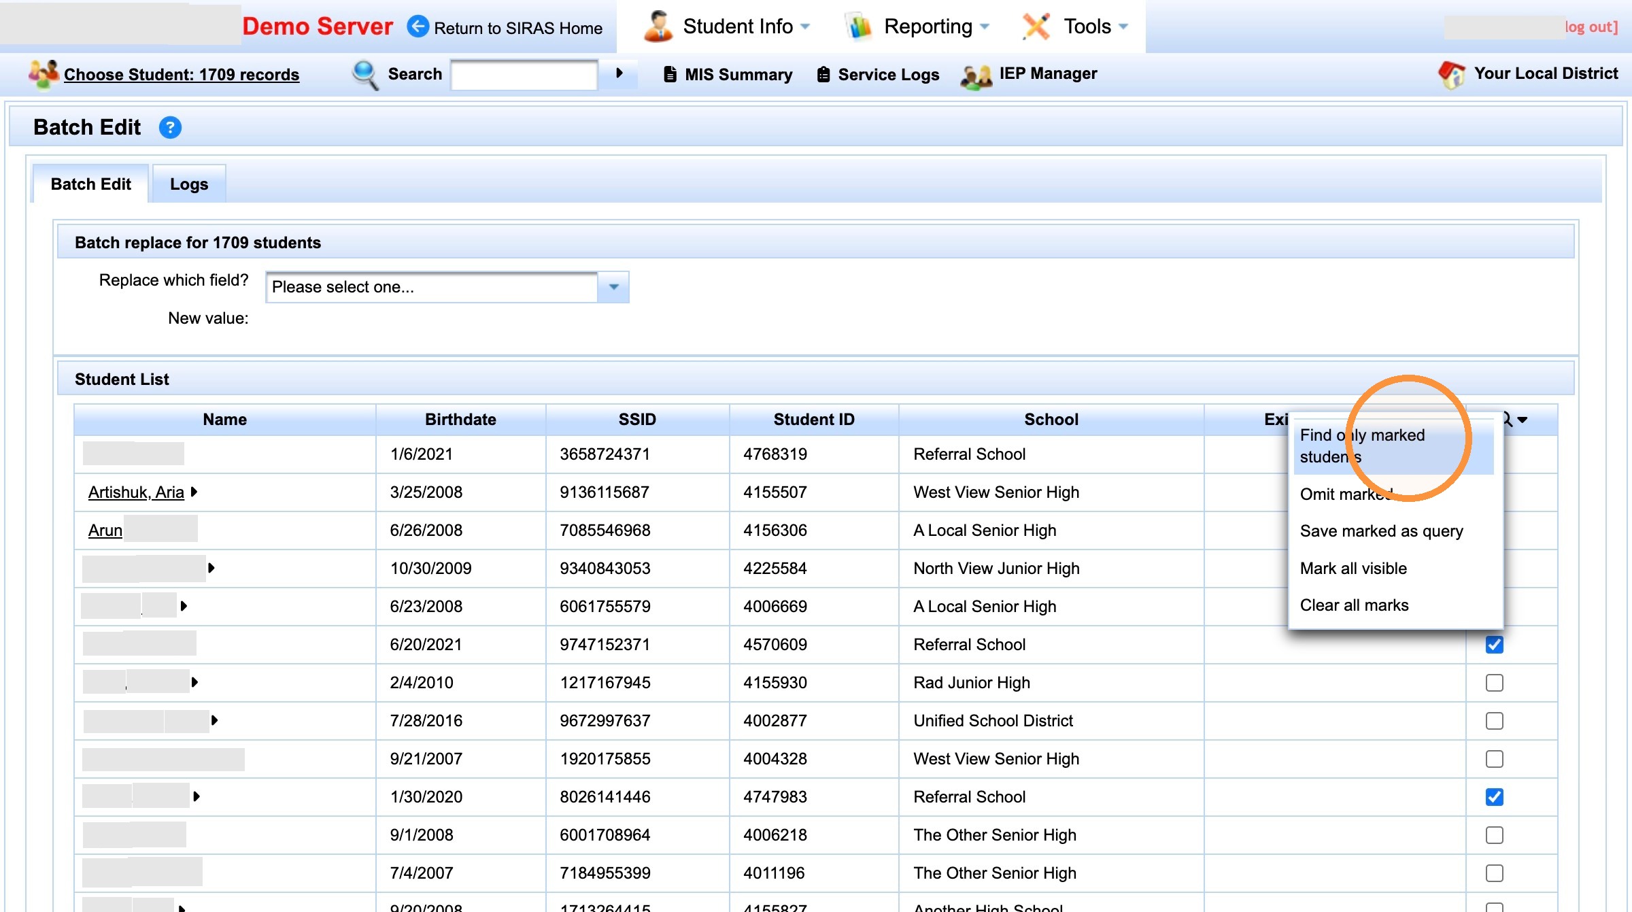Switch to the Batch Edit tab
The height and width of the screenshot is (912, 1632).
coord(90,184)
